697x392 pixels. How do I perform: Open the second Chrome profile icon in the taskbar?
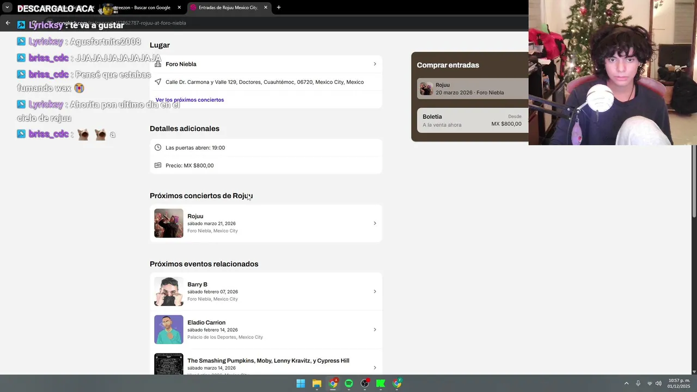397,383
